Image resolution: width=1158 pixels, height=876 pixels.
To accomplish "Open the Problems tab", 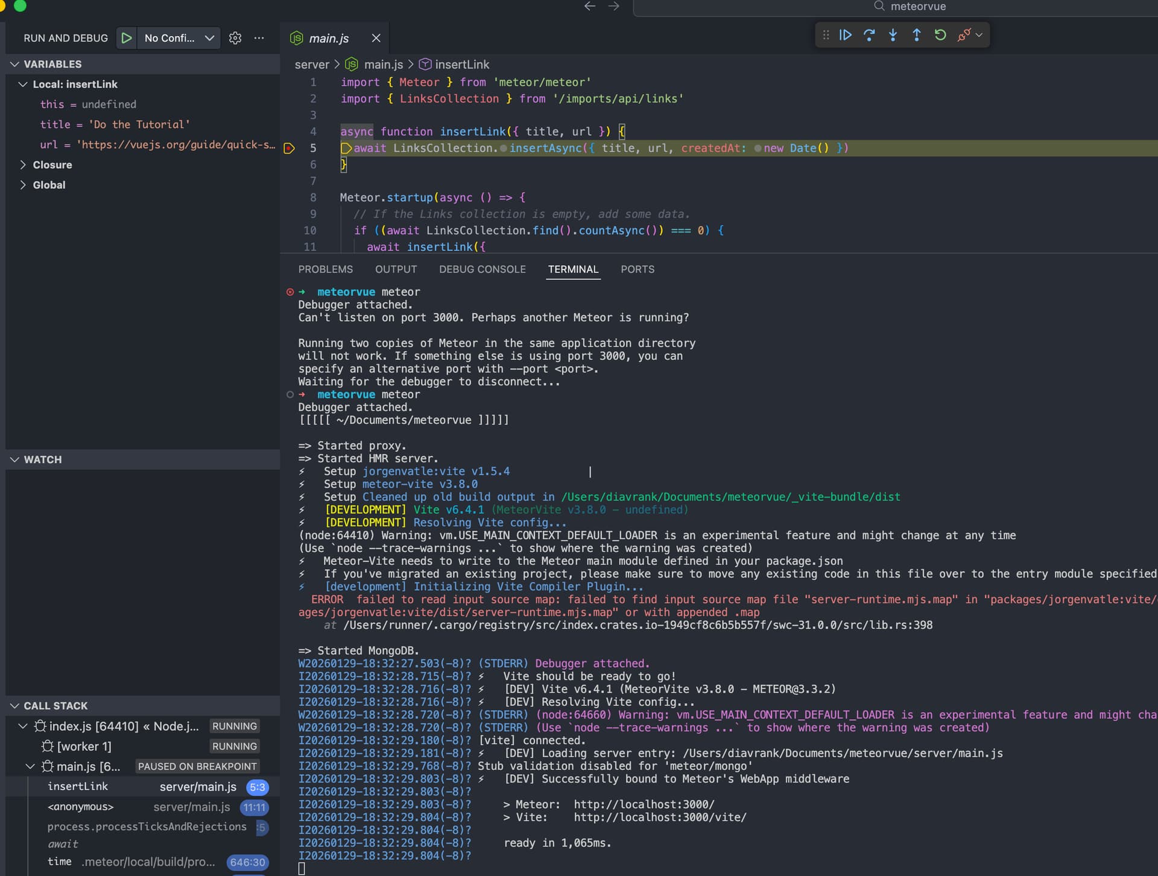I will coord(325,269).
